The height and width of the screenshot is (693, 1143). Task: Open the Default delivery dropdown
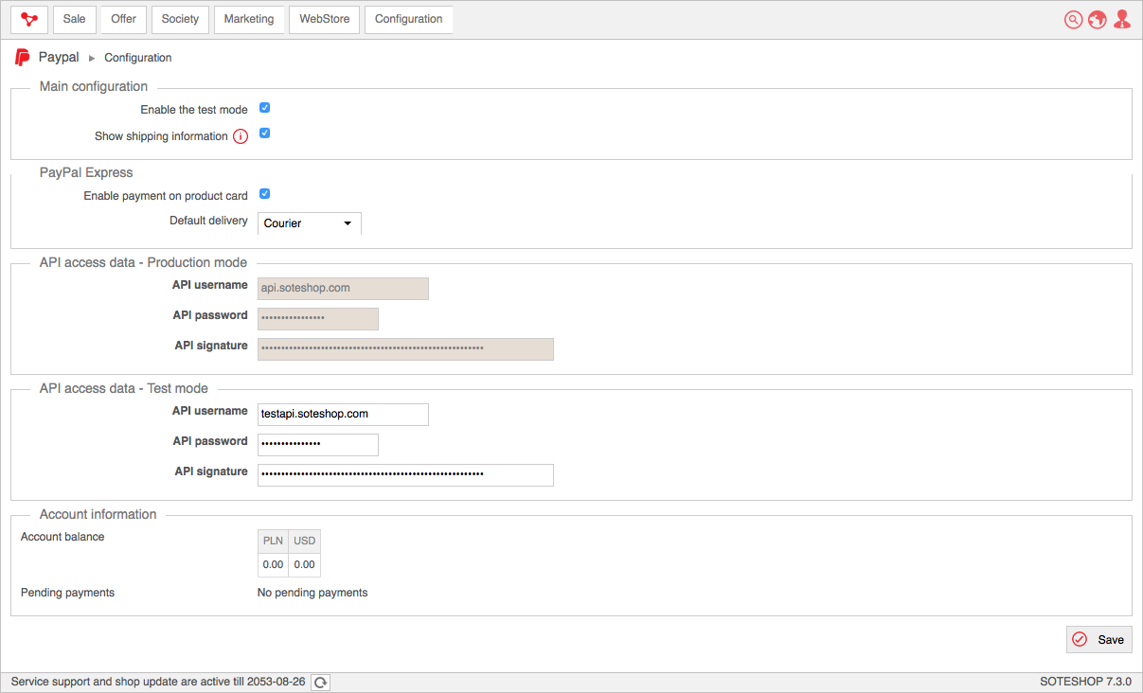(310, 223)
